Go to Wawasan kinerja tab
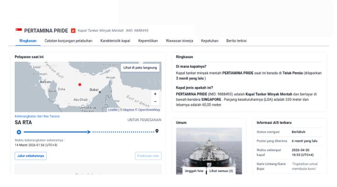The height and width of the screenshot is (187, 337). pos(179,41)
